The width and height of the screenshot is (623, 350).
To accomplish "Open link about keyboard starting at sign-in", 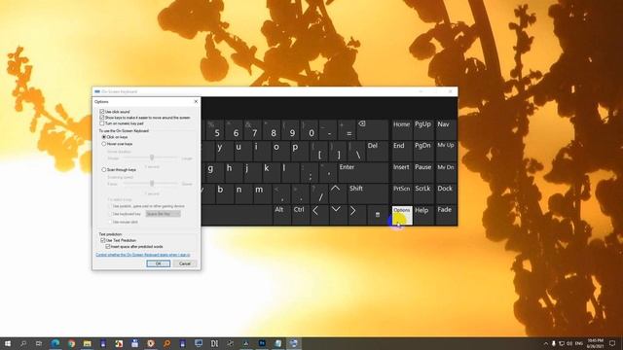I will click(143, 255).
